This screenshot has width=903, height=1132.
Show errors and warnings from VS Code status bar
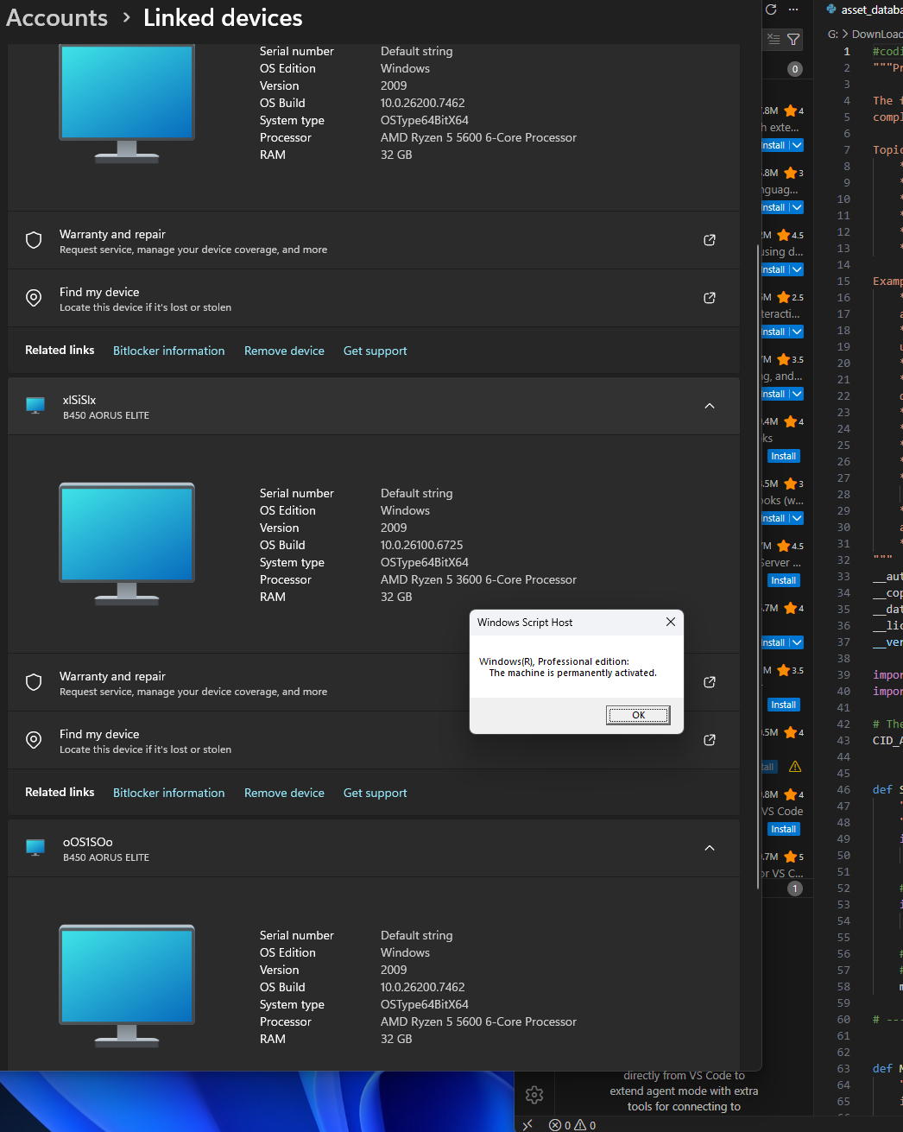click(x=572, y=1125)
